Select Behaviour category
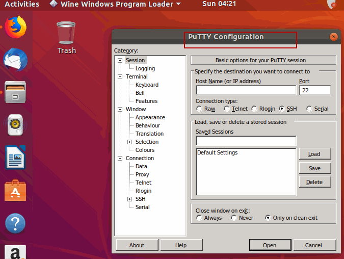The image size is (344, 259). tap(148, 125)
